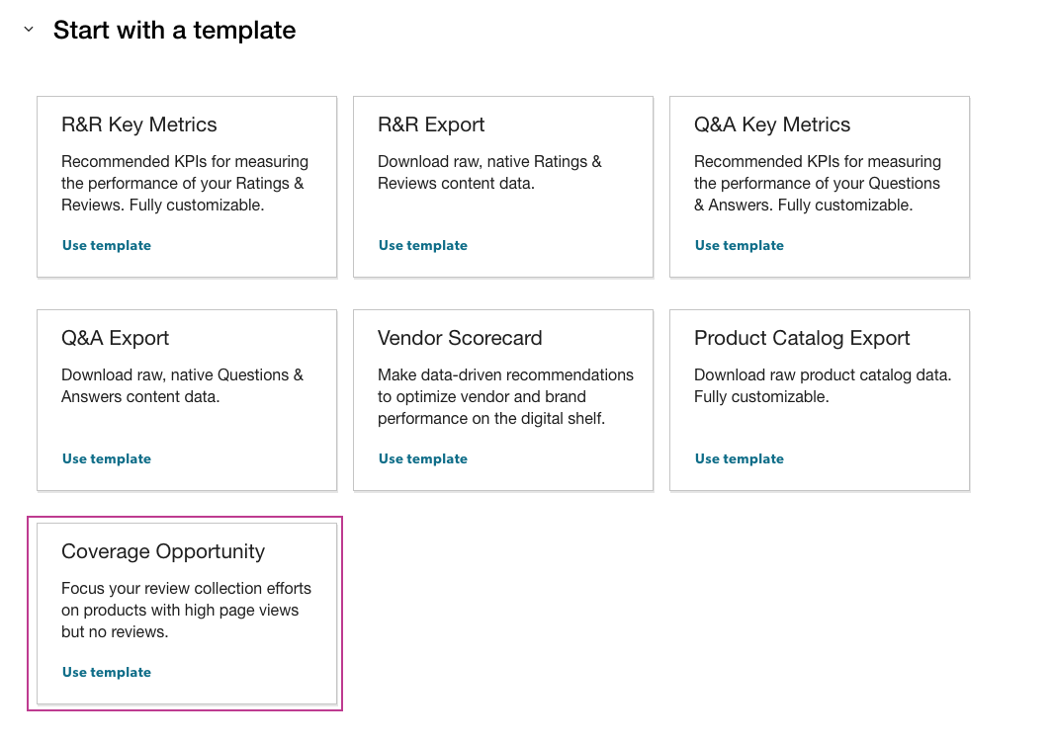Click the Vendor Scorecard card title
Image resolution: width=1053 pixels, height=742 pixels.
tap(460, 338)
